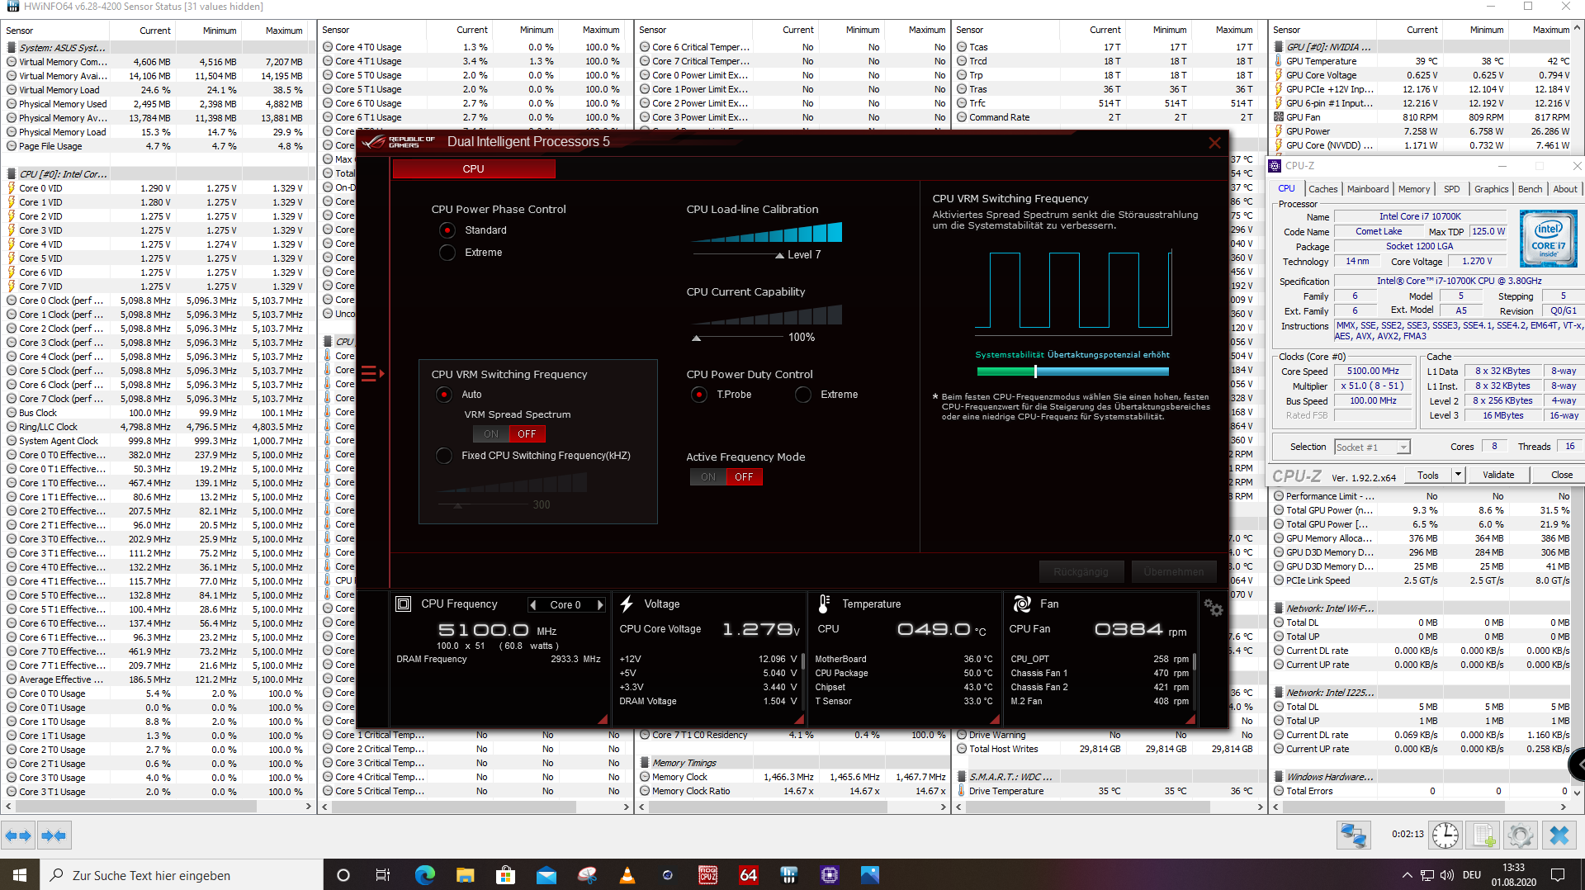Switch to the CPU-Z Caches tab

tap(1322, 189)
